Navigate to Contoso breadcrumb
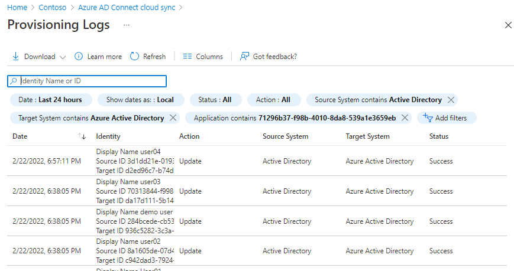This screenshot has width=514, height=271. 53,8
